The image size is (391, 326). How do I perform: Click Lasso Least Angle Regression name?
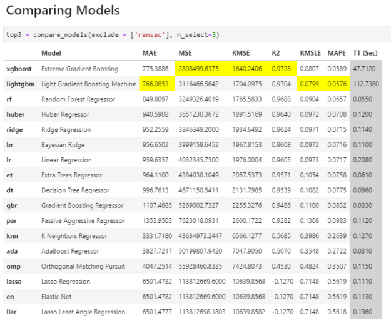coord(83,312)
